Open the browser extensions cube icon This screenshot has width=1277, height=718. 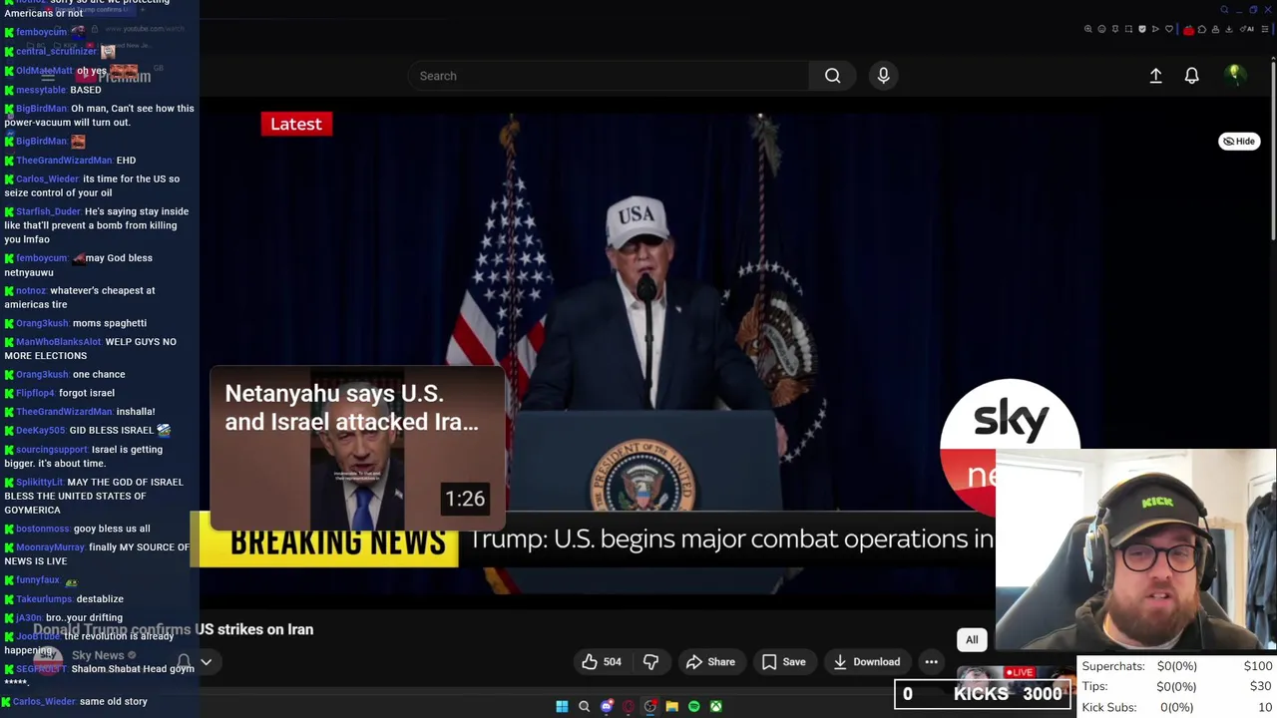pyautogui.click(x=1202, y=29)
